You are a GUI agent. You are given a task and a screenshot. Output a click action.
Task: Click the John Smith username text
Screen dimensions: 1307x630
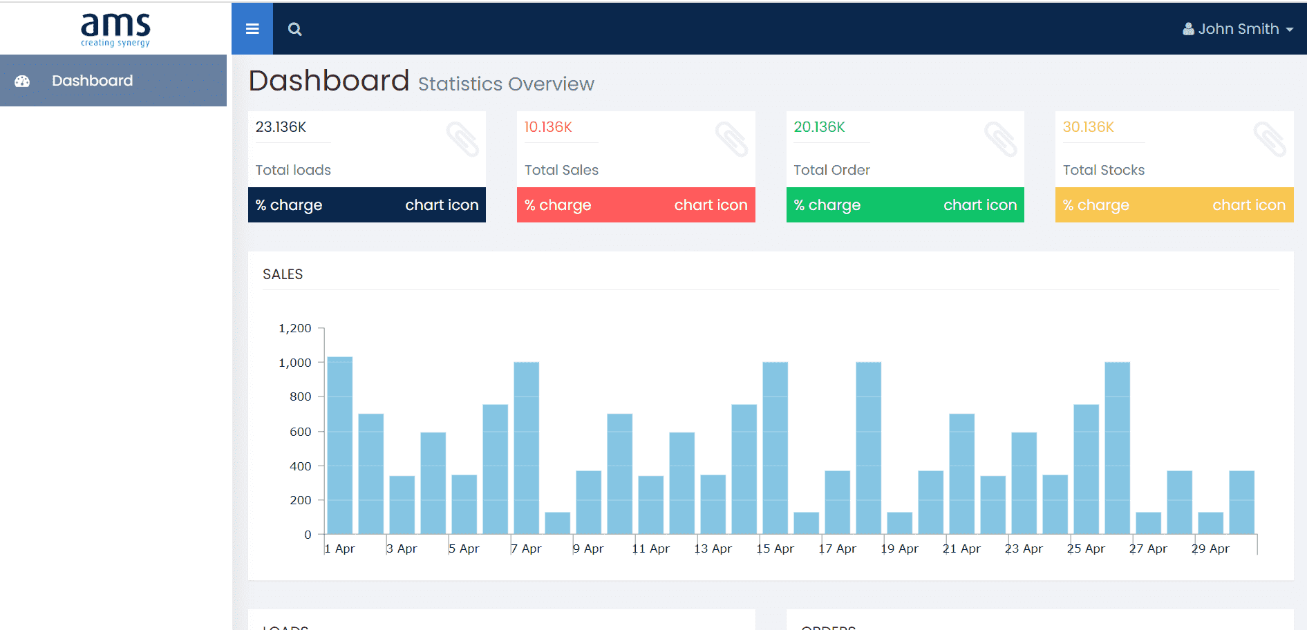click(x=1239, y=29)
